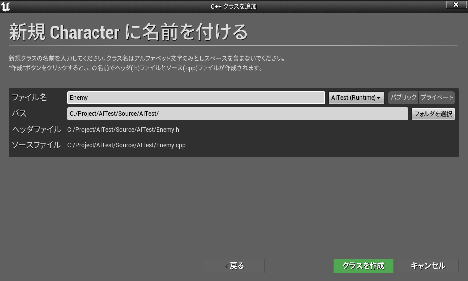Click the source file path Enemy.cpp text

click(x=126, y=145)
